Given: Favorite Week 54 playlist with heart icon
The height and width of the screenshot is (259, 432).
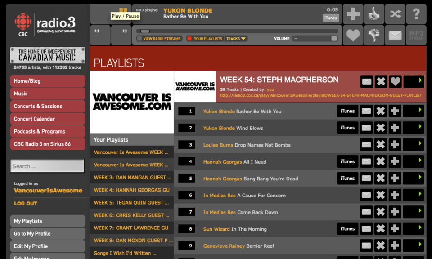Looking at the screenshot, I should click(x=396, y=81).
